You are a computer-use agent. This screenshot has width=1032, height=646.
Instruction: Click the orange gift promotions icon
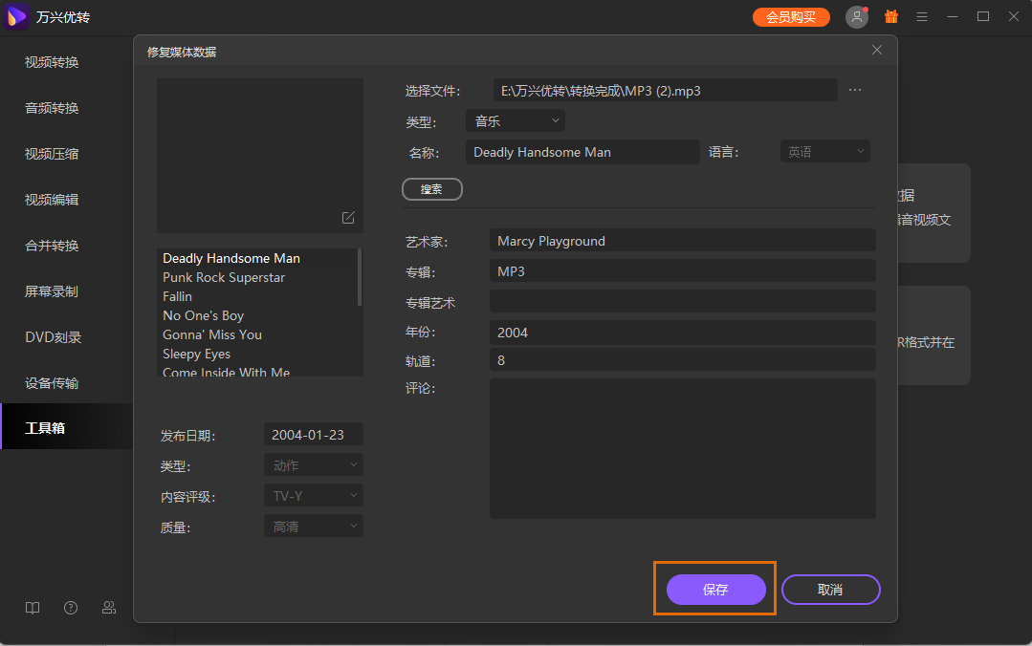click(x=890, y=16)
